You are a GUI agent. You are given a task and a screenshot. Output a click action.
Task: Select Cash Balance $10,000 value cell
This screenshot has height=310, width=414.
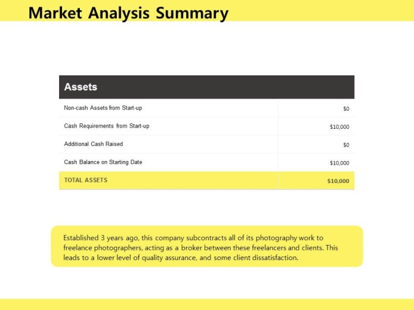click(x=317, y=163)
